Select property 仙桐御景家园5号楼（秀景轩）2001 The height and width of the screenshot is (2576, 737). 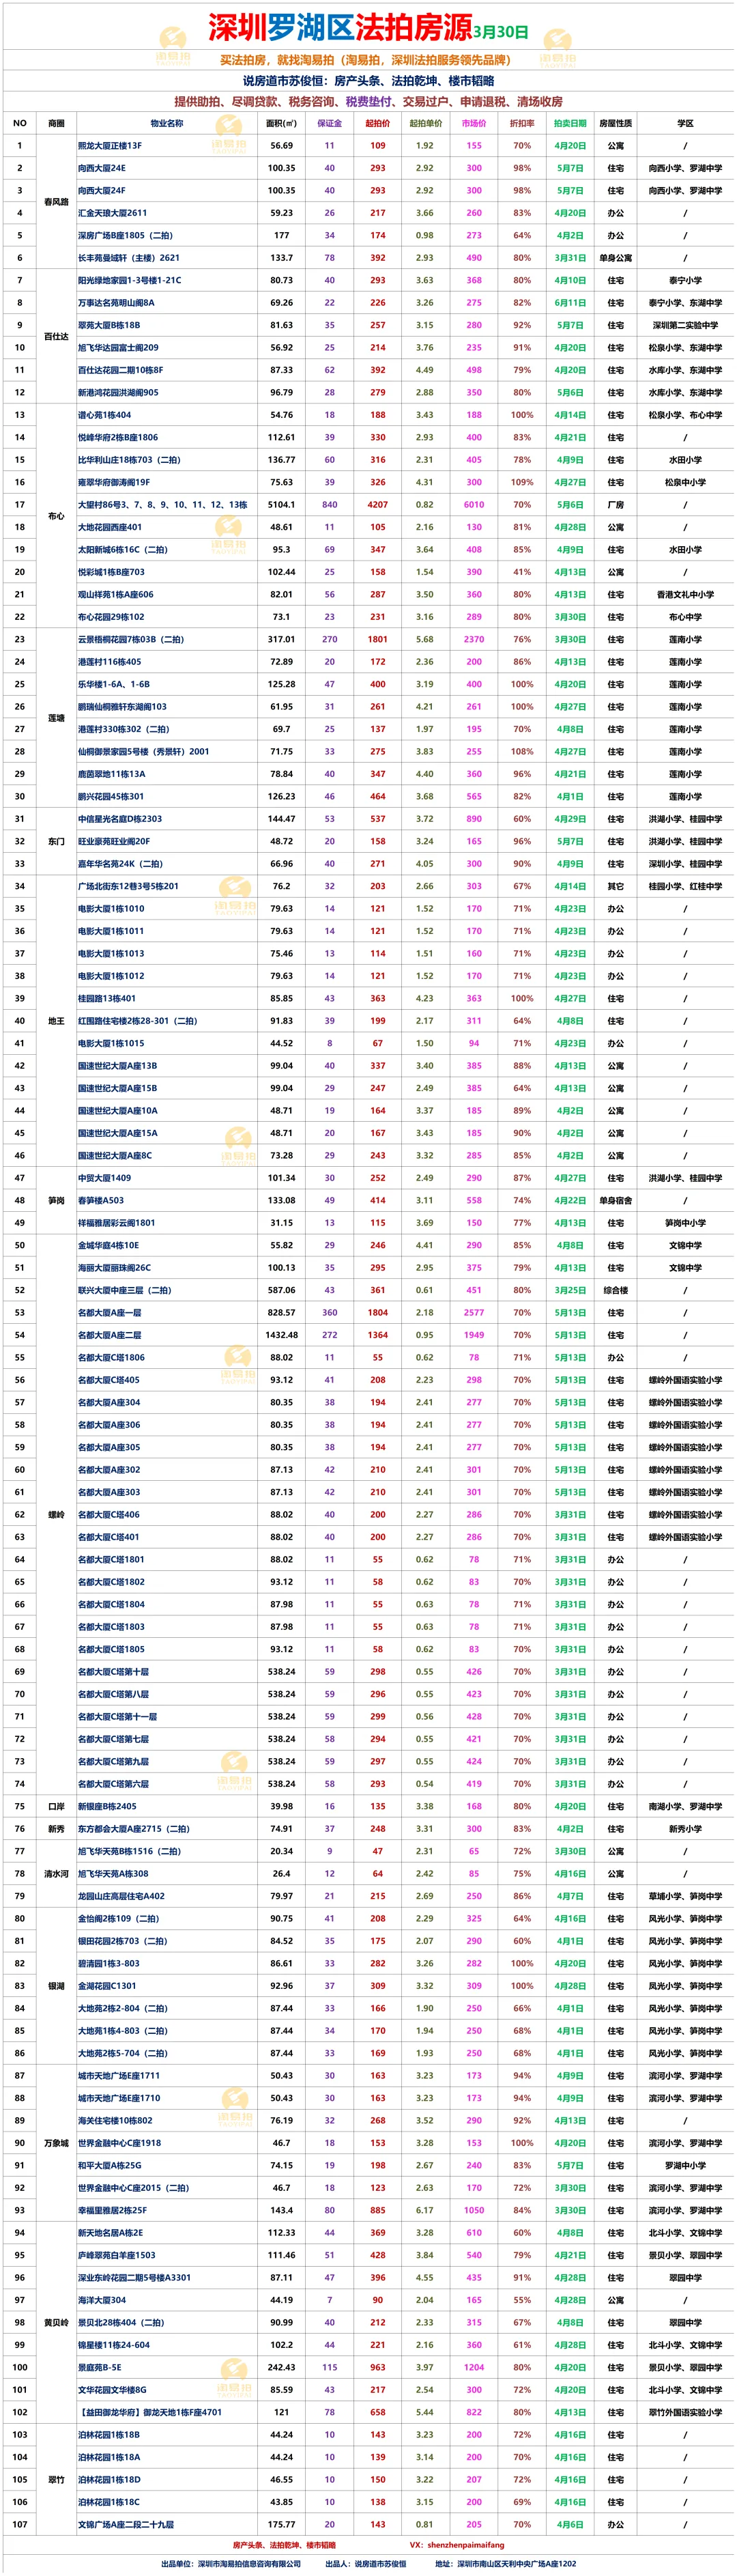[x=143, y=751]
